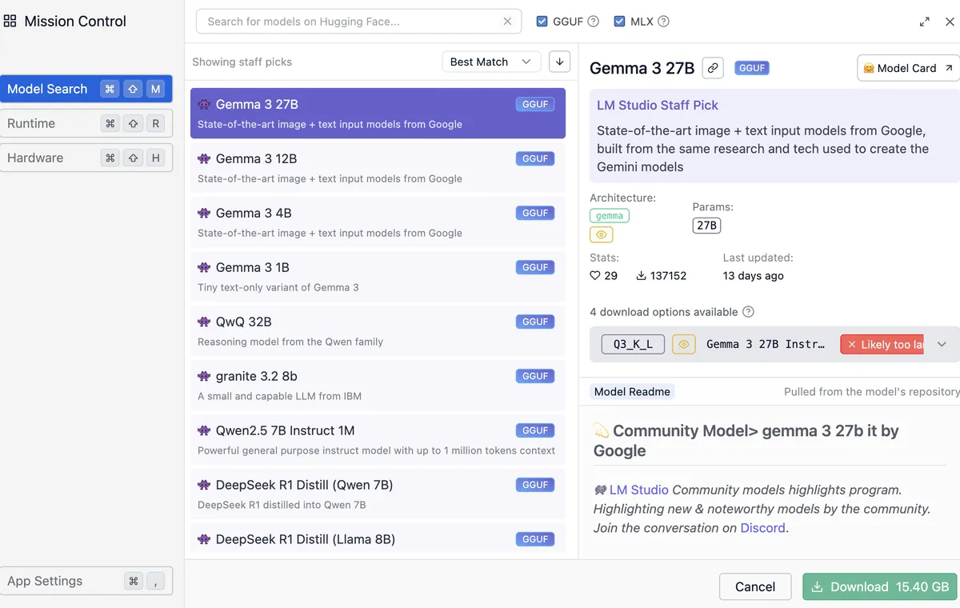Viewport: 960px width, 608px height.
Task: Expand the Mission Control window with arrows icon
Action: [925, 22]
